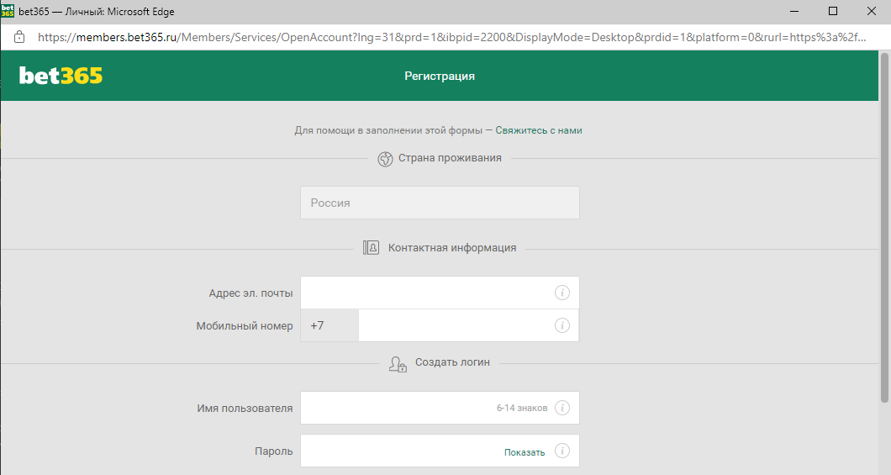Click the Пароль input field
This screenshot has height=475, width=891.
(x=440, y=451)
